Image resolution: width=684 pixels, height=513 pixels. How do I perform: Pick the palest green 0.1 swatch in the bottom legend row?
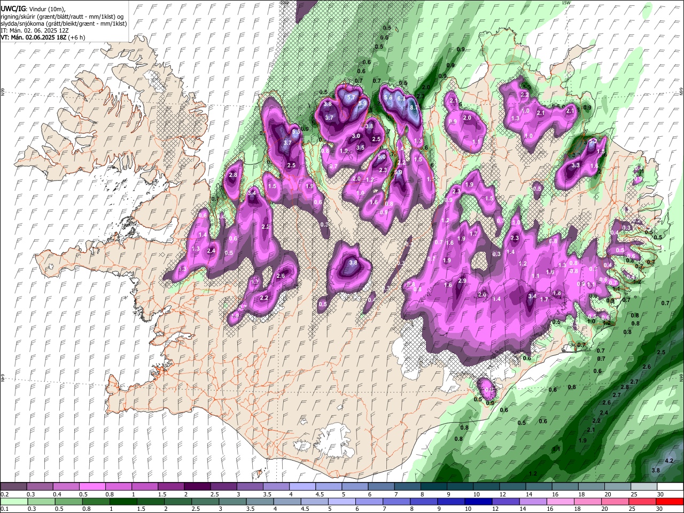14,501
